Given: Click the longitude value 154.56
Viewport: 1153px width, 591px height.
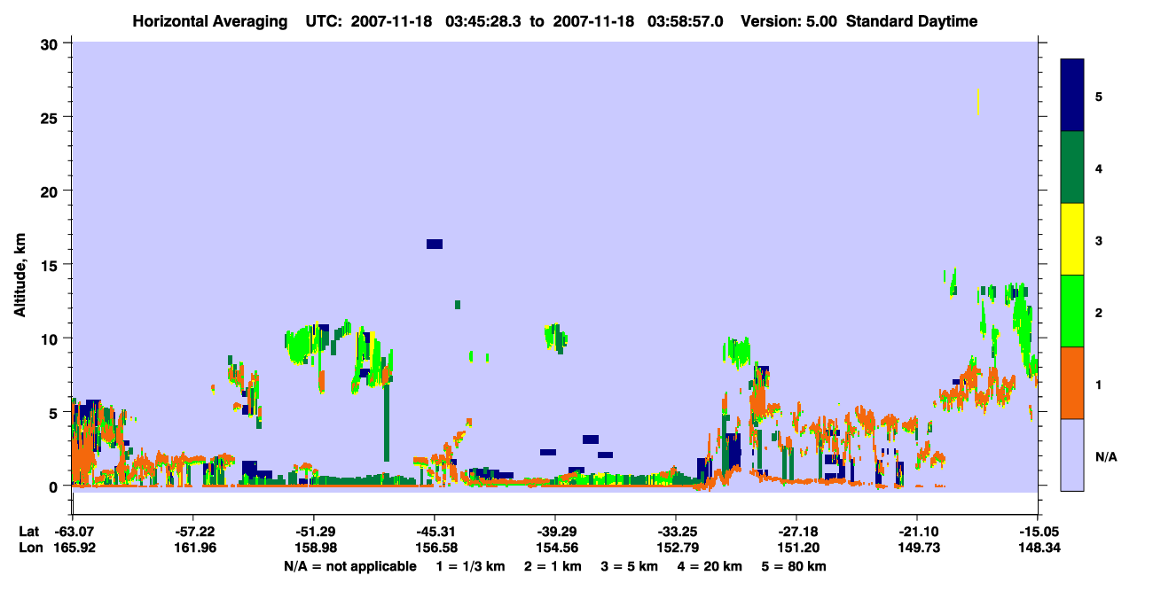Looking at the screenshot, I should click(x=555, y=548).
